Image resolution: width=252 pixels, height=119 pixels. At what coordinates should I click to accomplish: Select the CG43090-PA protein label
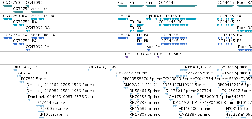tap(38, 47)
